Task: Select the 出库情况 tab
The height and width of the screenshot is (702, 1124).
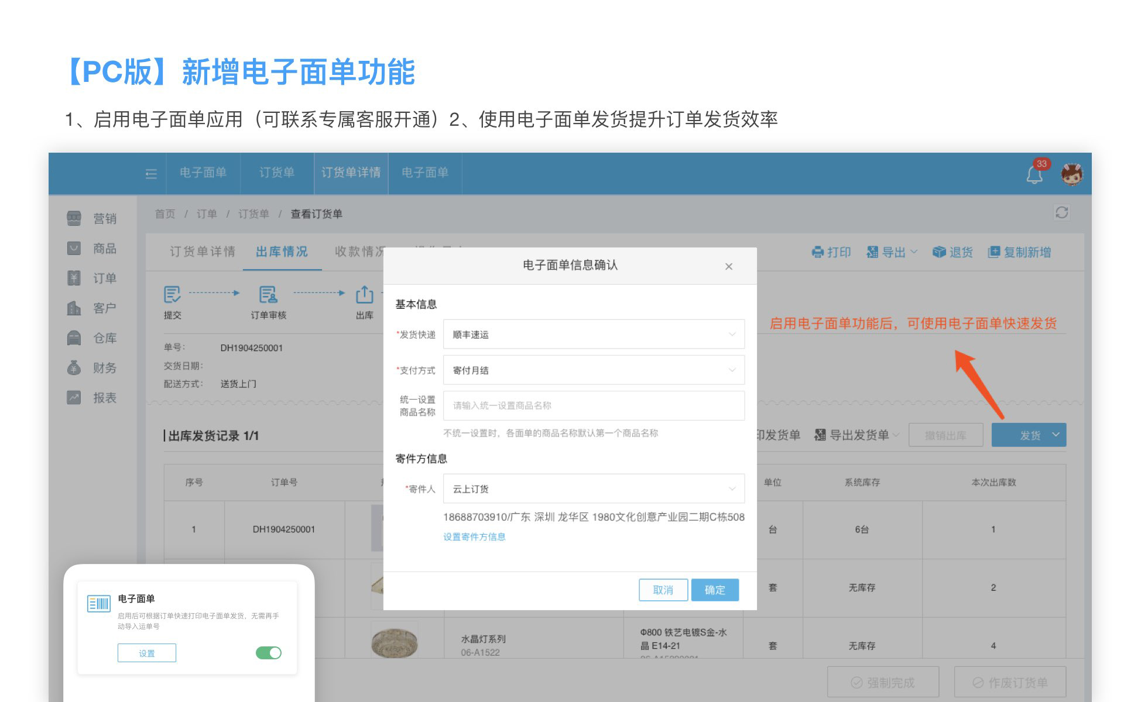Action: click(282, 252)
